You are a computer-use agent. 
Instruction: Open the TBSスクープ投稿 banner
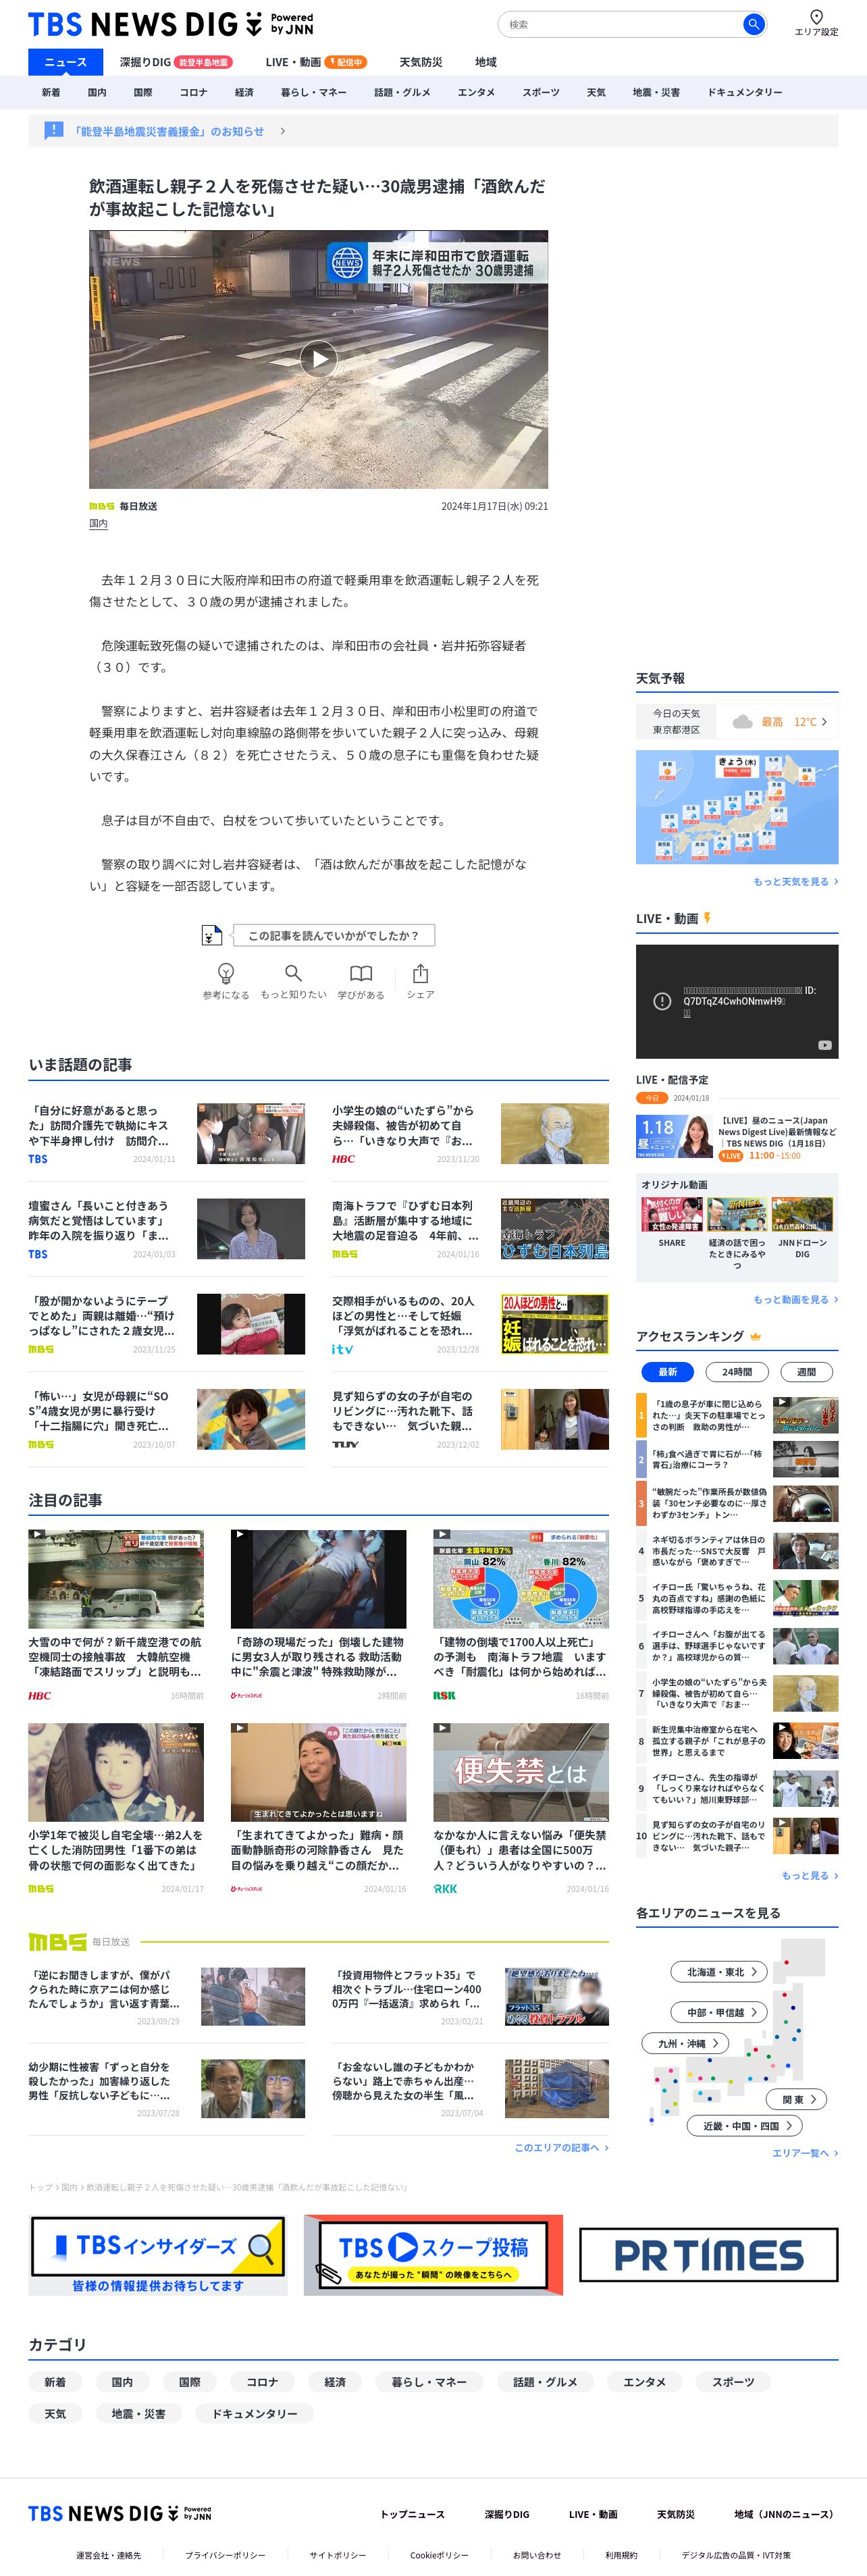[433, 2255]
